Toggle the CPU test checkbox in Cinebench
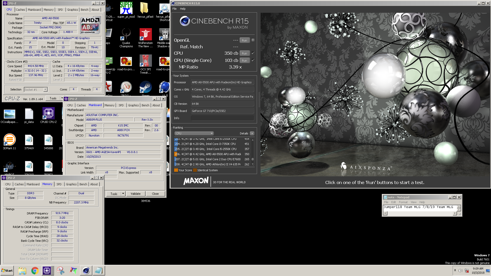 [253, 53]
